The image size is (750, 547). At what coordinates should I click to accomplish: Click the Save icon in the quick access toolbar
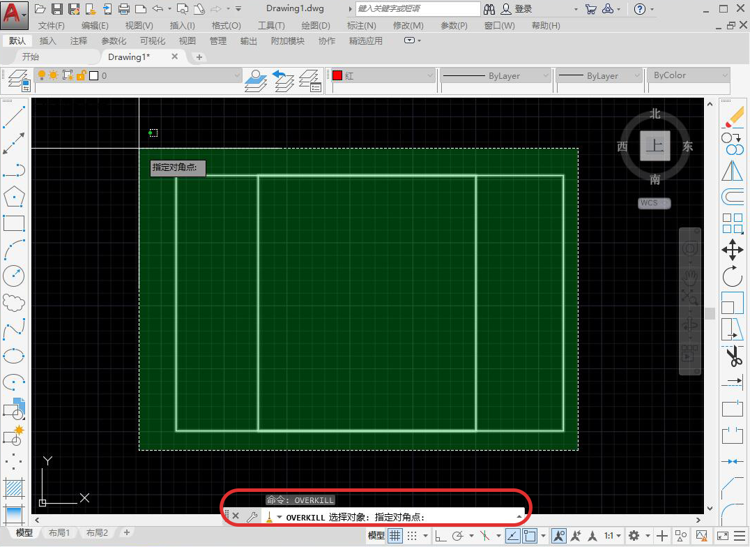click(x=57, y=8)
